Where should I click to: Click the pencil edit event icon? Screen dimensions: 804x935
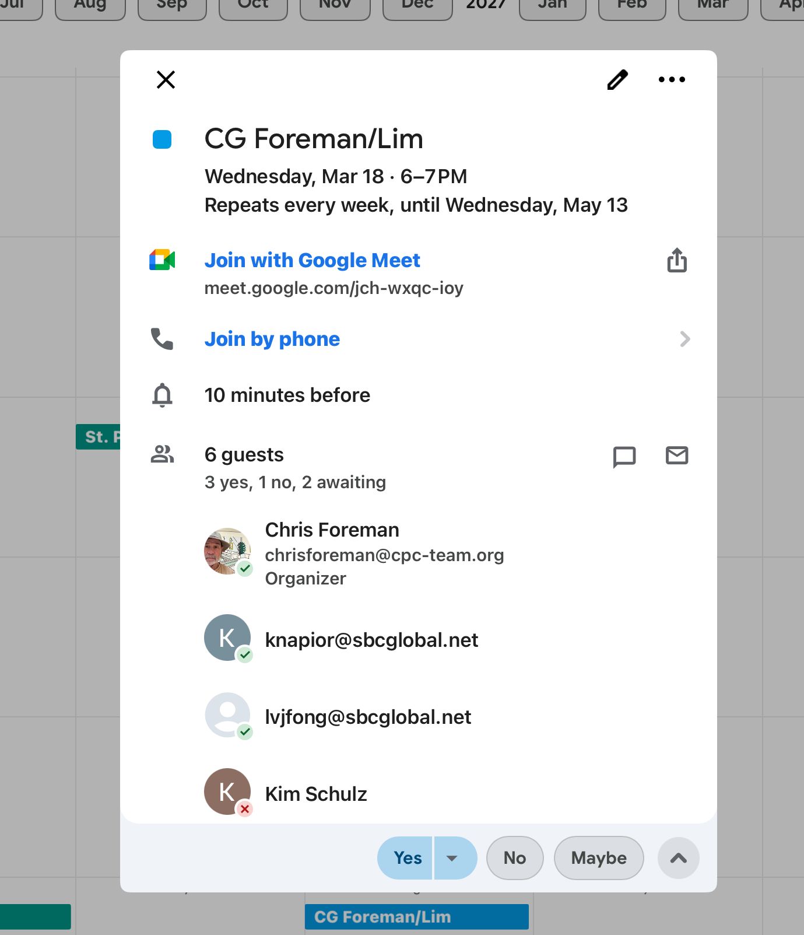(x=617, y=79)
